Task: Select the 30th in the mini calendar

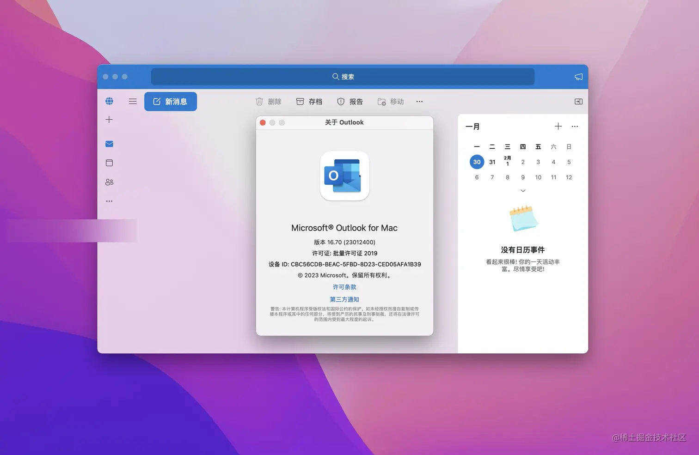Action: [x=477, y=162]
